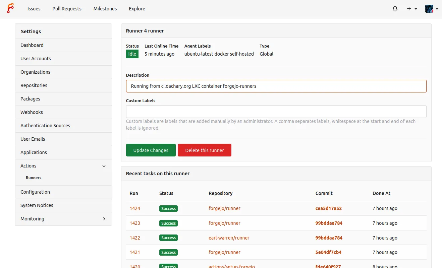The image size is (442, 268).
Task: Open the earl-warren/runner repository link
Action: click(x=229, y=238)
